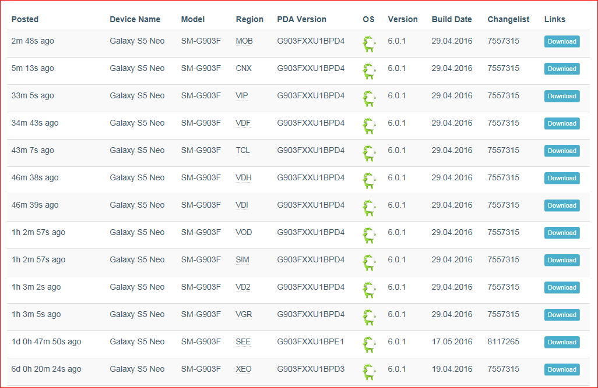Open the VD2 region link
Image resolution: width=598 pixels, height=388 pixels.
pyautogui.click(x=243, y=288)
